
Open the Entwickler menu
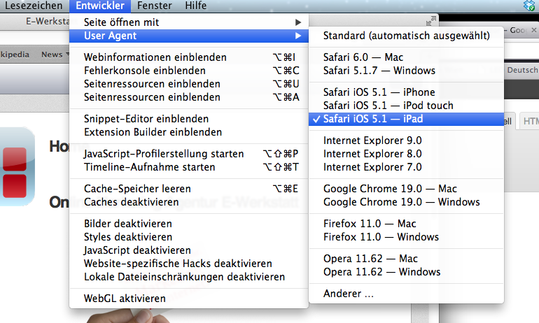pyautogui.click(x=100, y=6)
